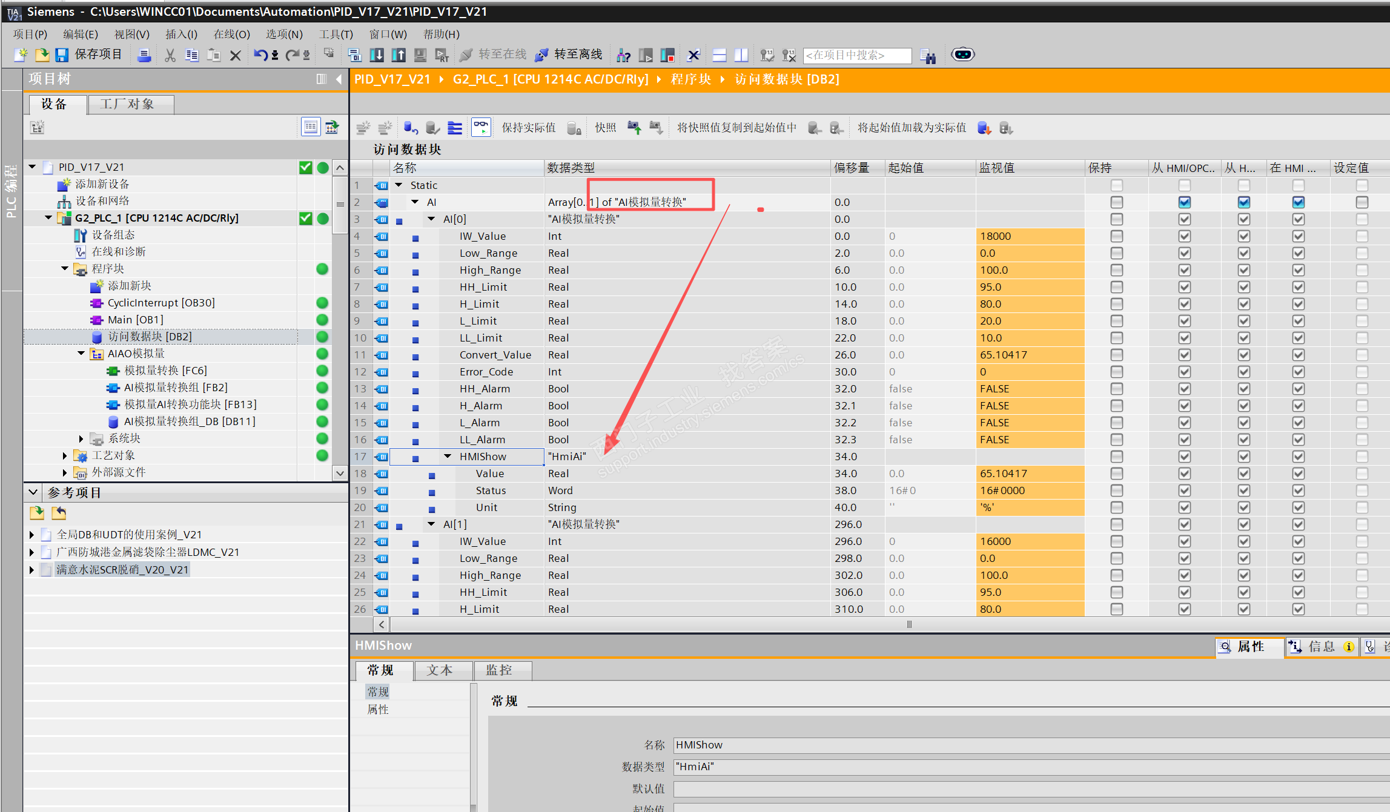The image size is (1390, 812).
Task: Click the Download to device icon
Action: (376, 55)
